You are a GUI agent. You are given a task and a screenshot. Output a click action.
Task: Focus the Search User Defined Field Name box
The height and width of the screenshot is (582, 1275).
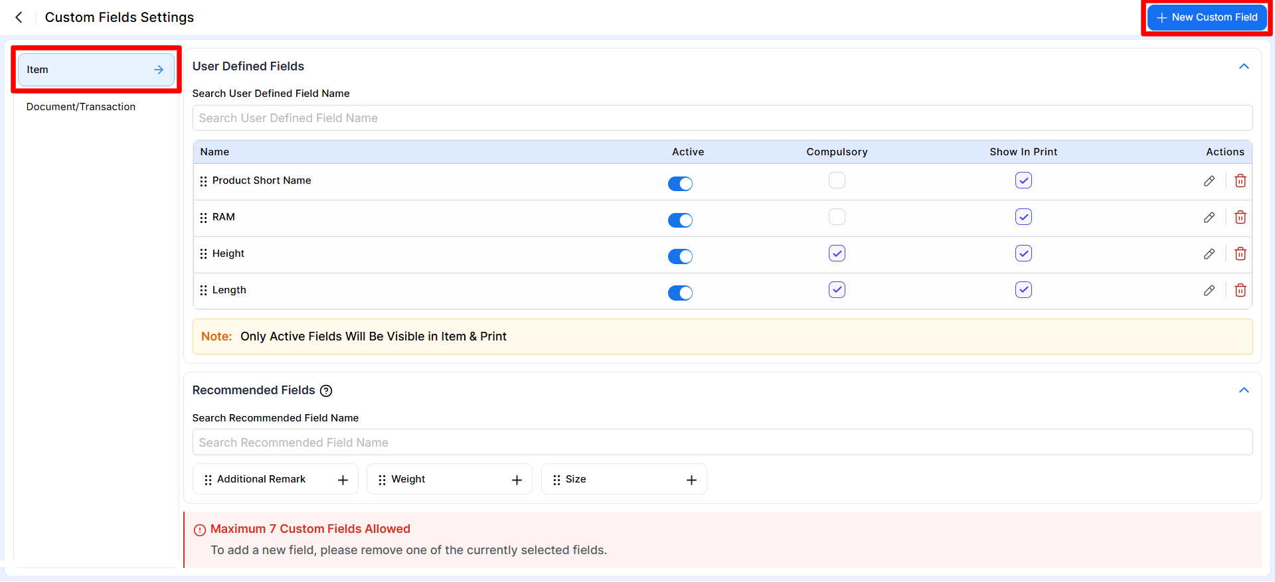pos(722,118)
